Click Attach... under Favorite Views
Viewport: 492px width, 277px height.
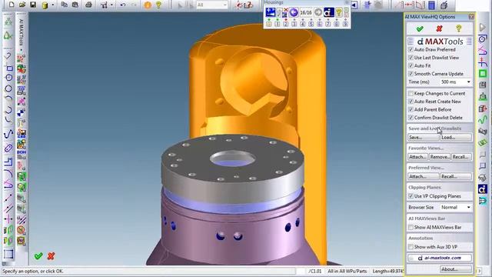point(417,157)
